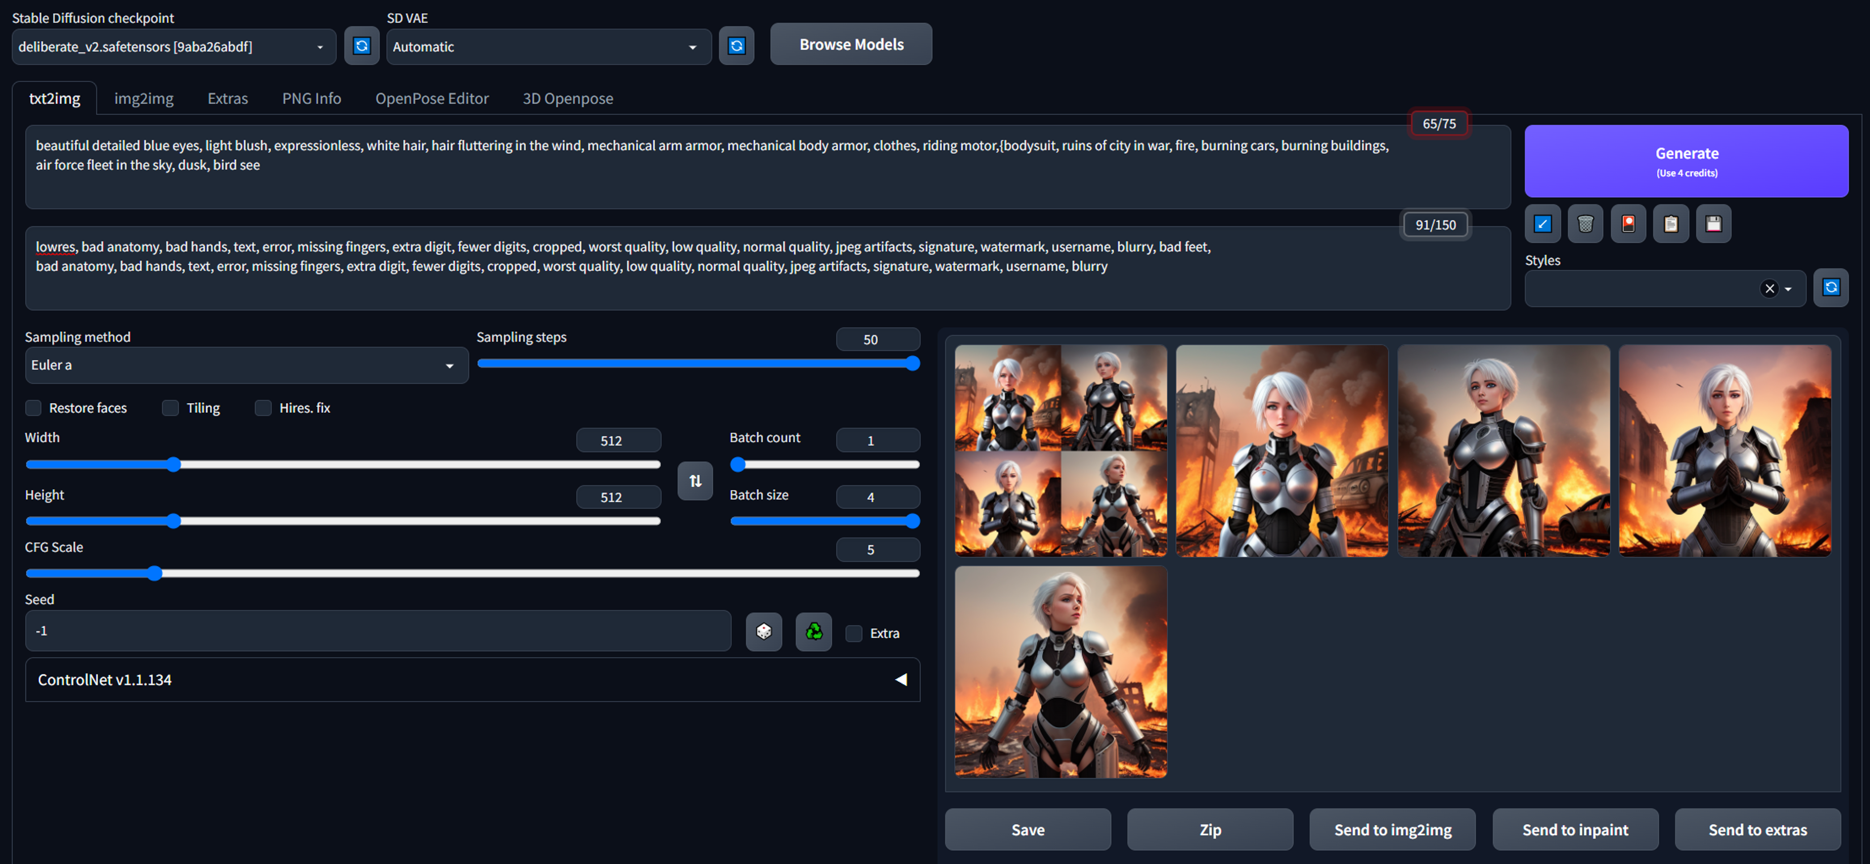Open the Sampling method dropdown
Image resolution: width=1870 pixels, height=864 pixels.
(247, 365)
